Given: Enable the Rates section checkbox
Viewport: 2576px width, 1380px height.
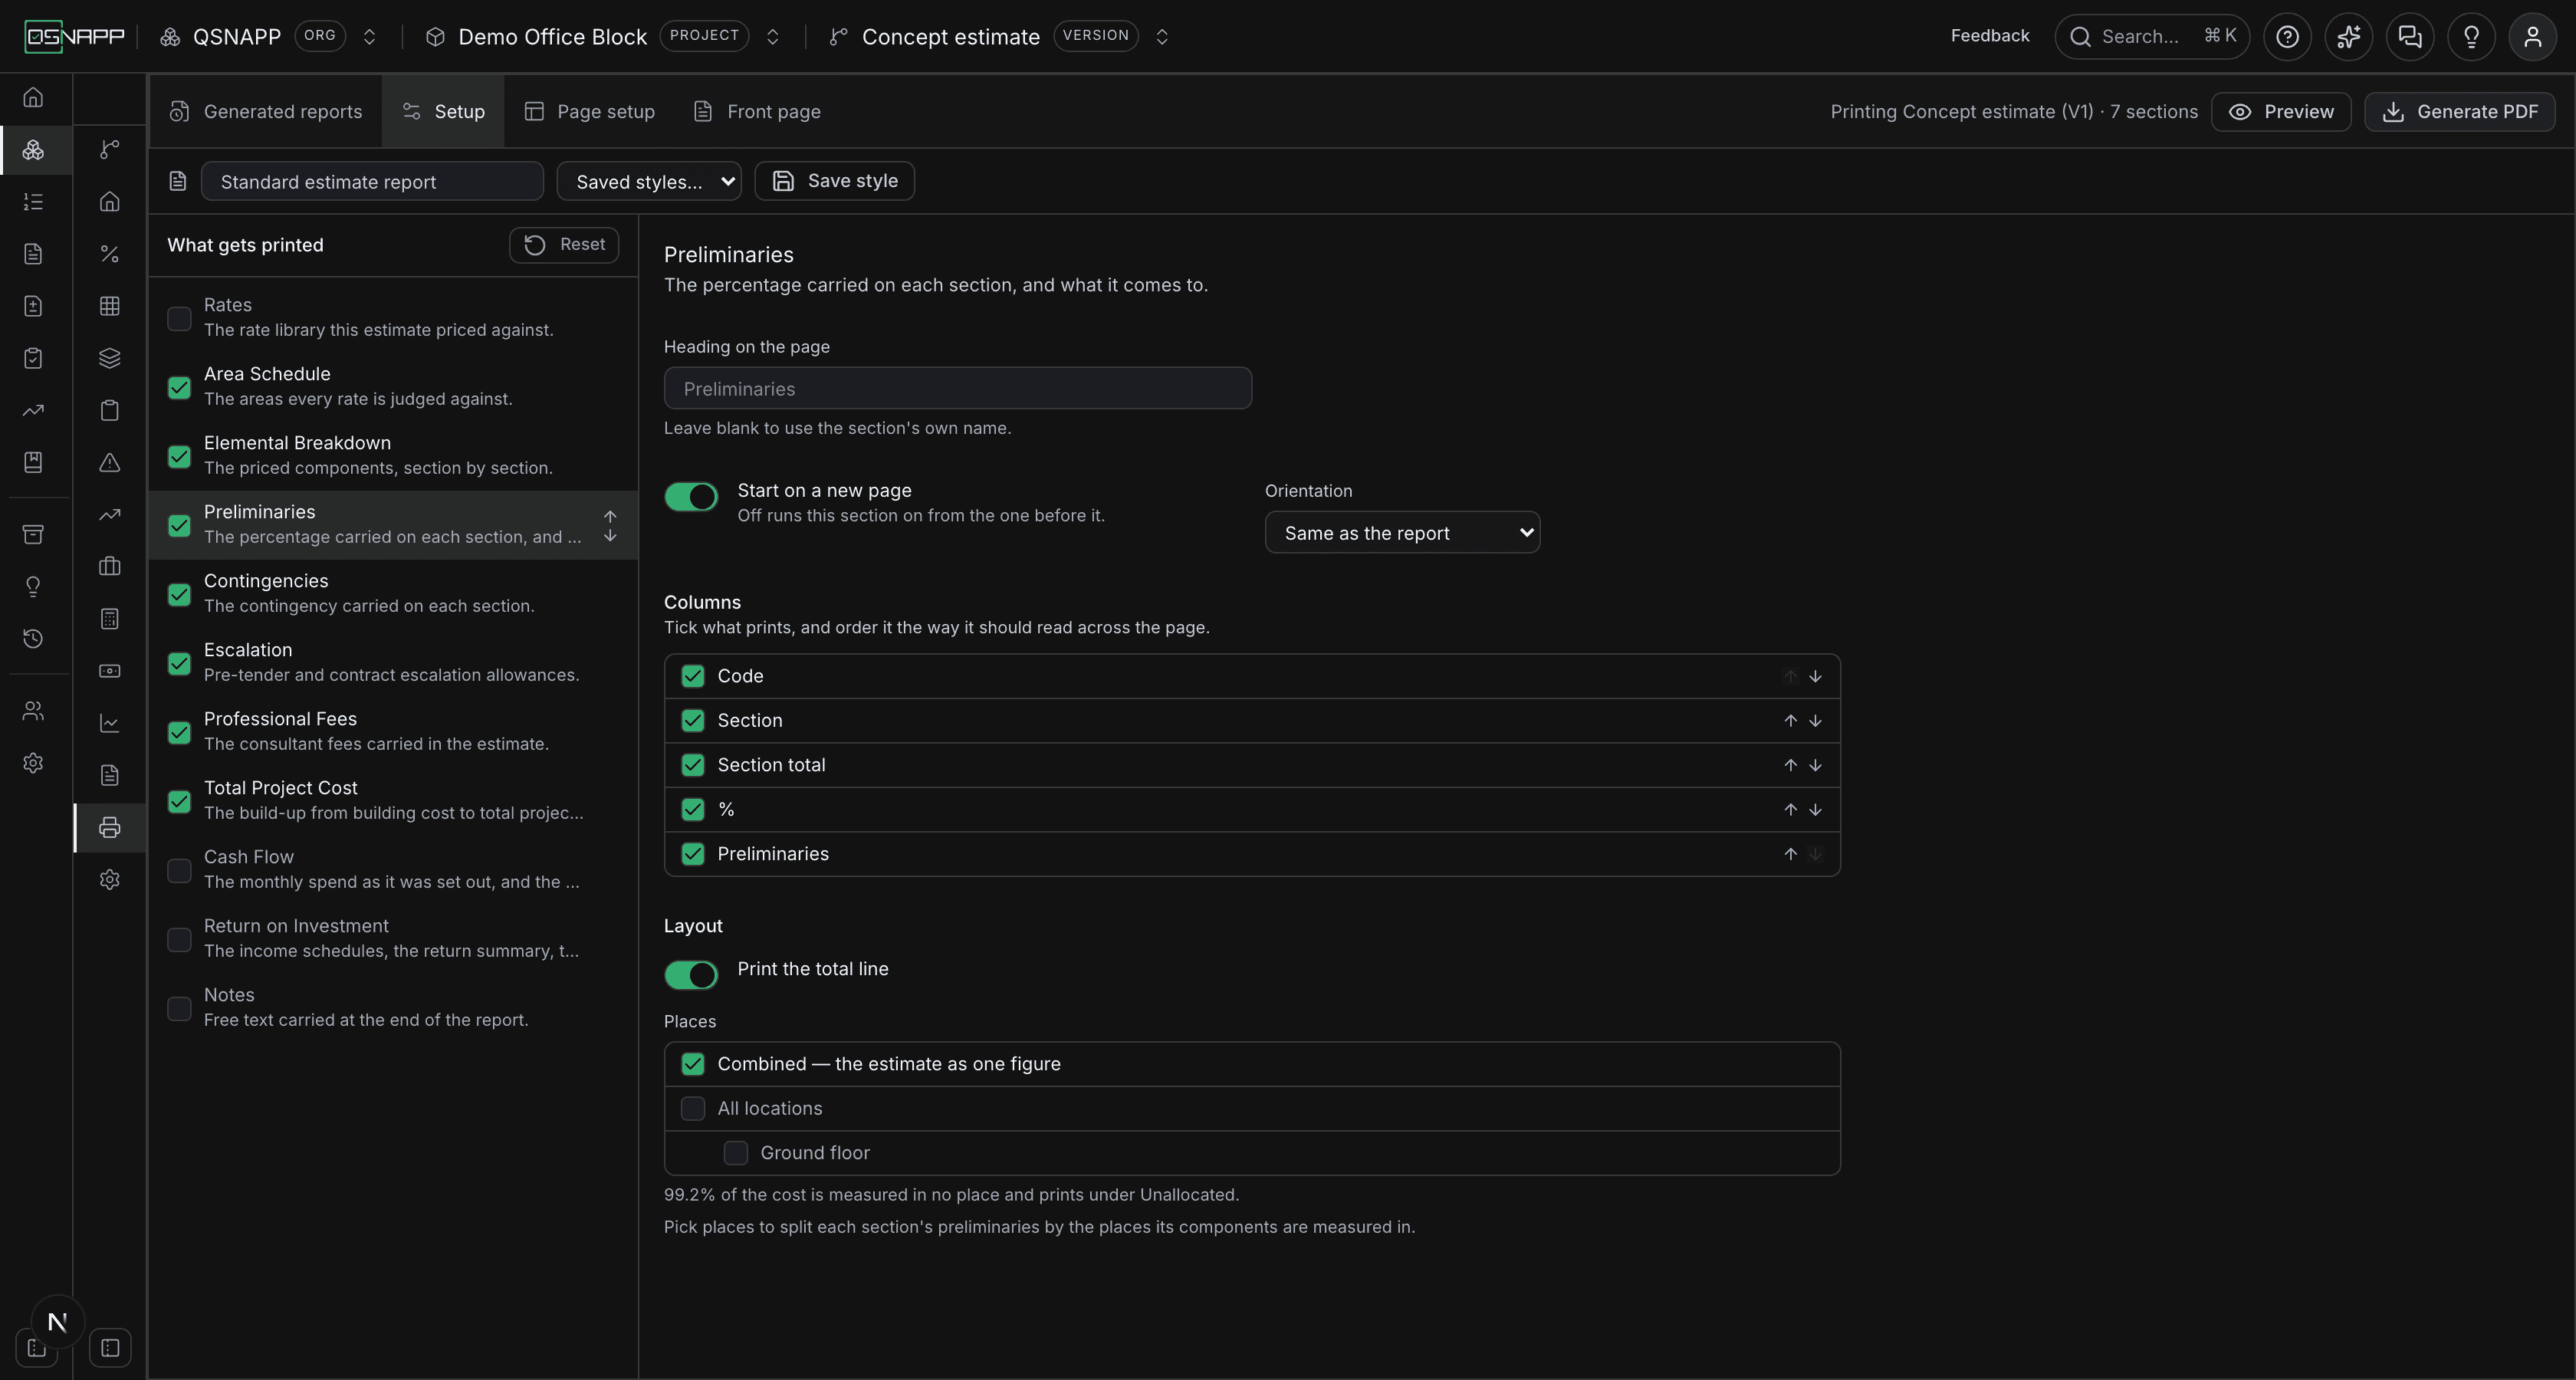Looking at the screenshot, I should pyautogui.click(x=179, y=318).
